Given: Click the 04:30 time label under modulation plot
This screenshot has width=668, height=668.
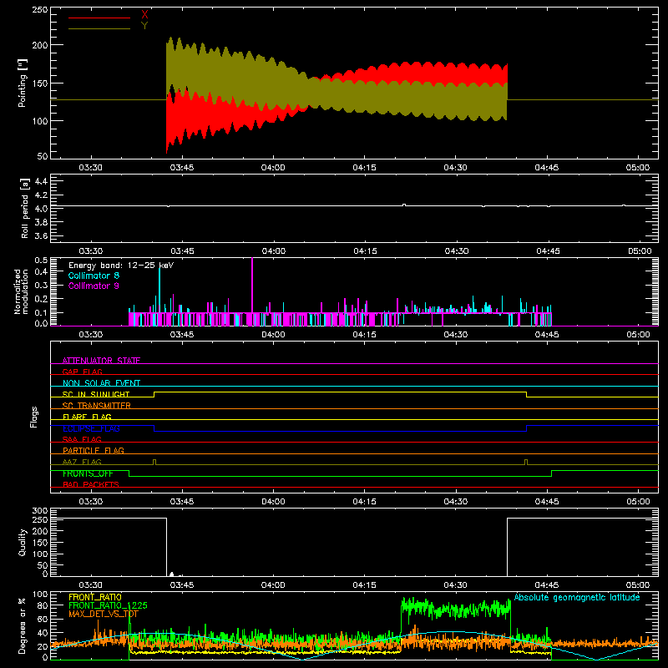Looking at the screenshot, I should (455, 335).
